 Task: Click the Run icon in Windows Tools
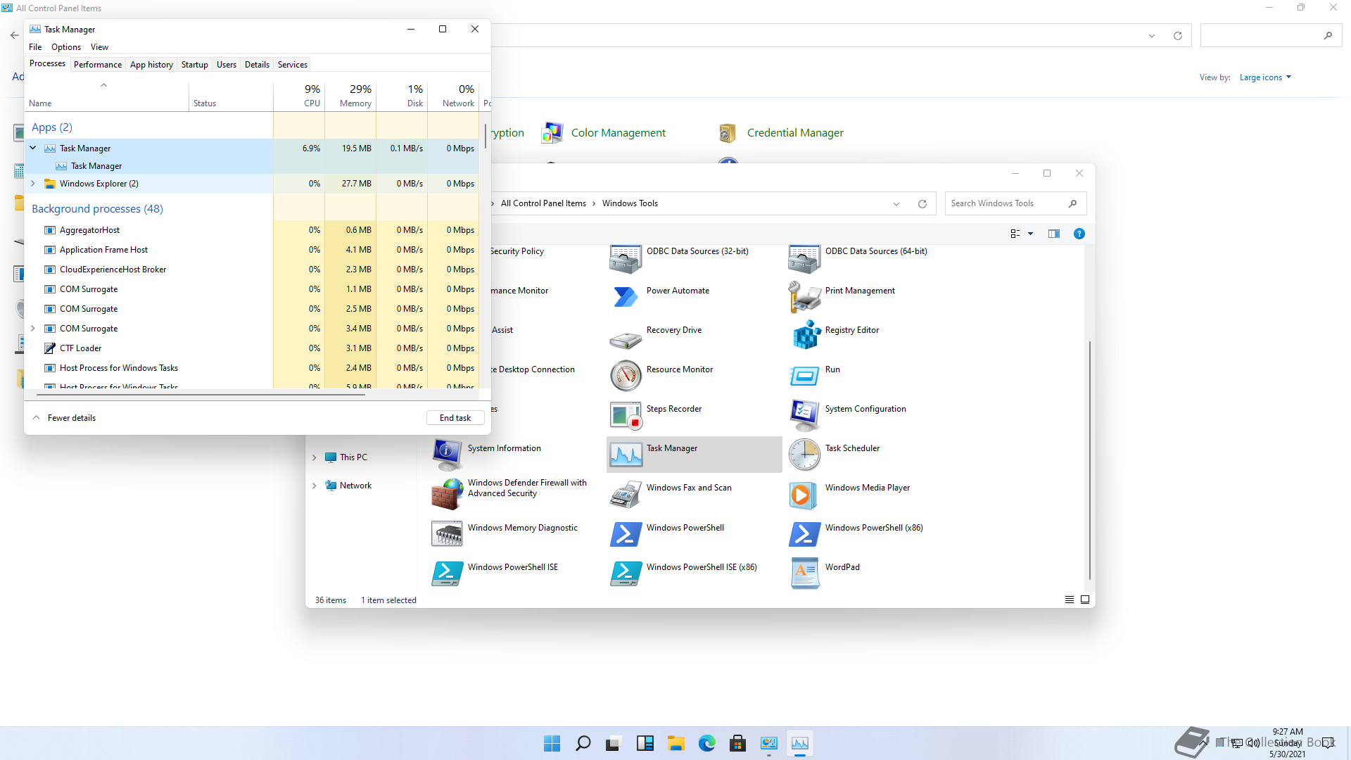(x=804, y=376)
